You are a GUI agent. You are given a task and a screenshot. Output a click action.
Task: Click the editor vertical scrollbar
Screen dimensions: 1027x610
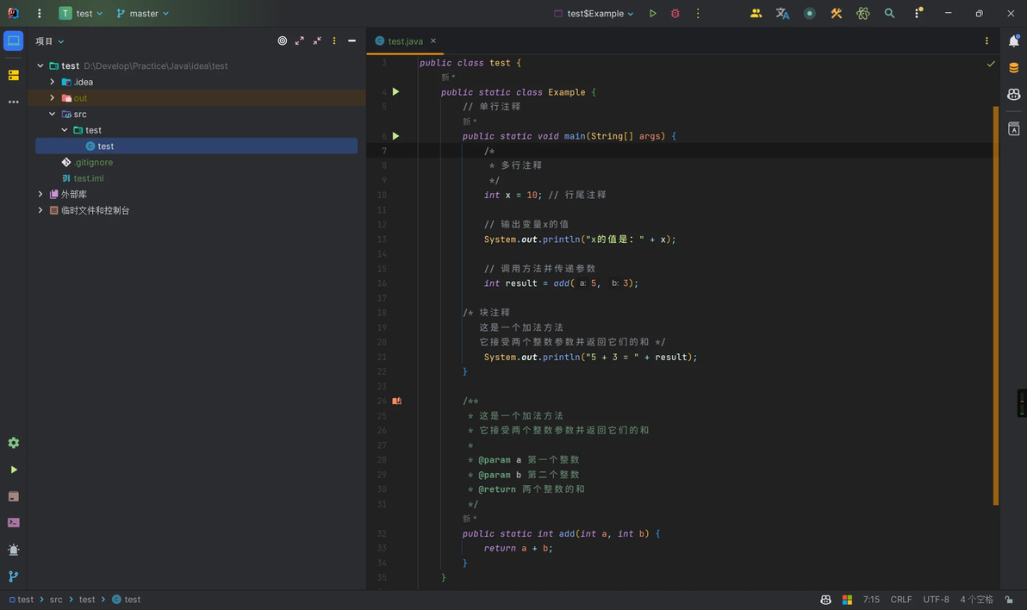[x=996, y=305]
